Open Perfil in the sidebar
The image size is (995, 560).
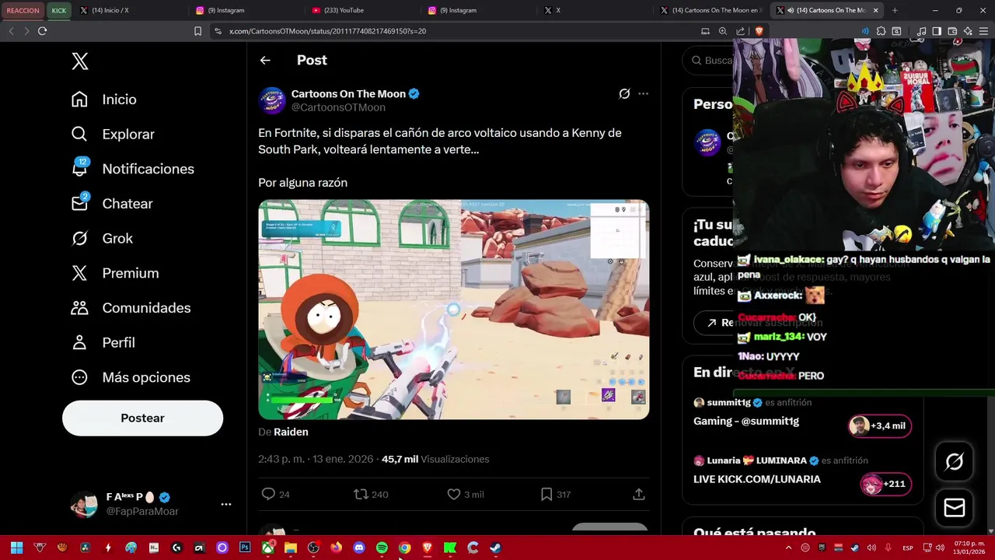(103, 342)
